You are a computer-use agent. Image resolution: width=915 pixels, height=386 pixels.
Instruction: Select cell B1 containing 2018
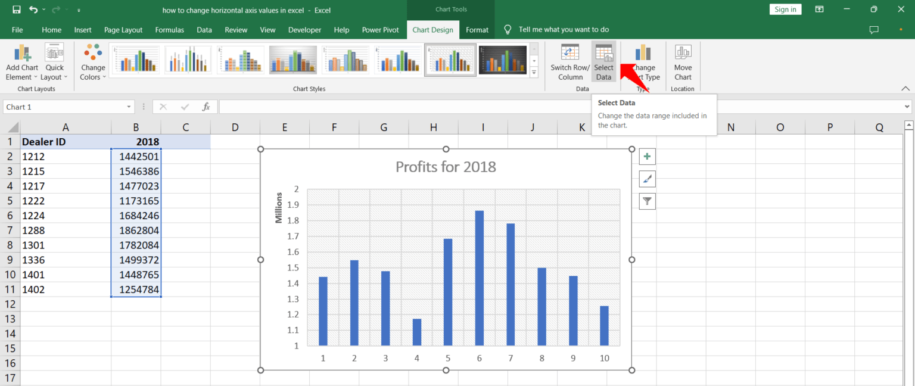point(136,142)
